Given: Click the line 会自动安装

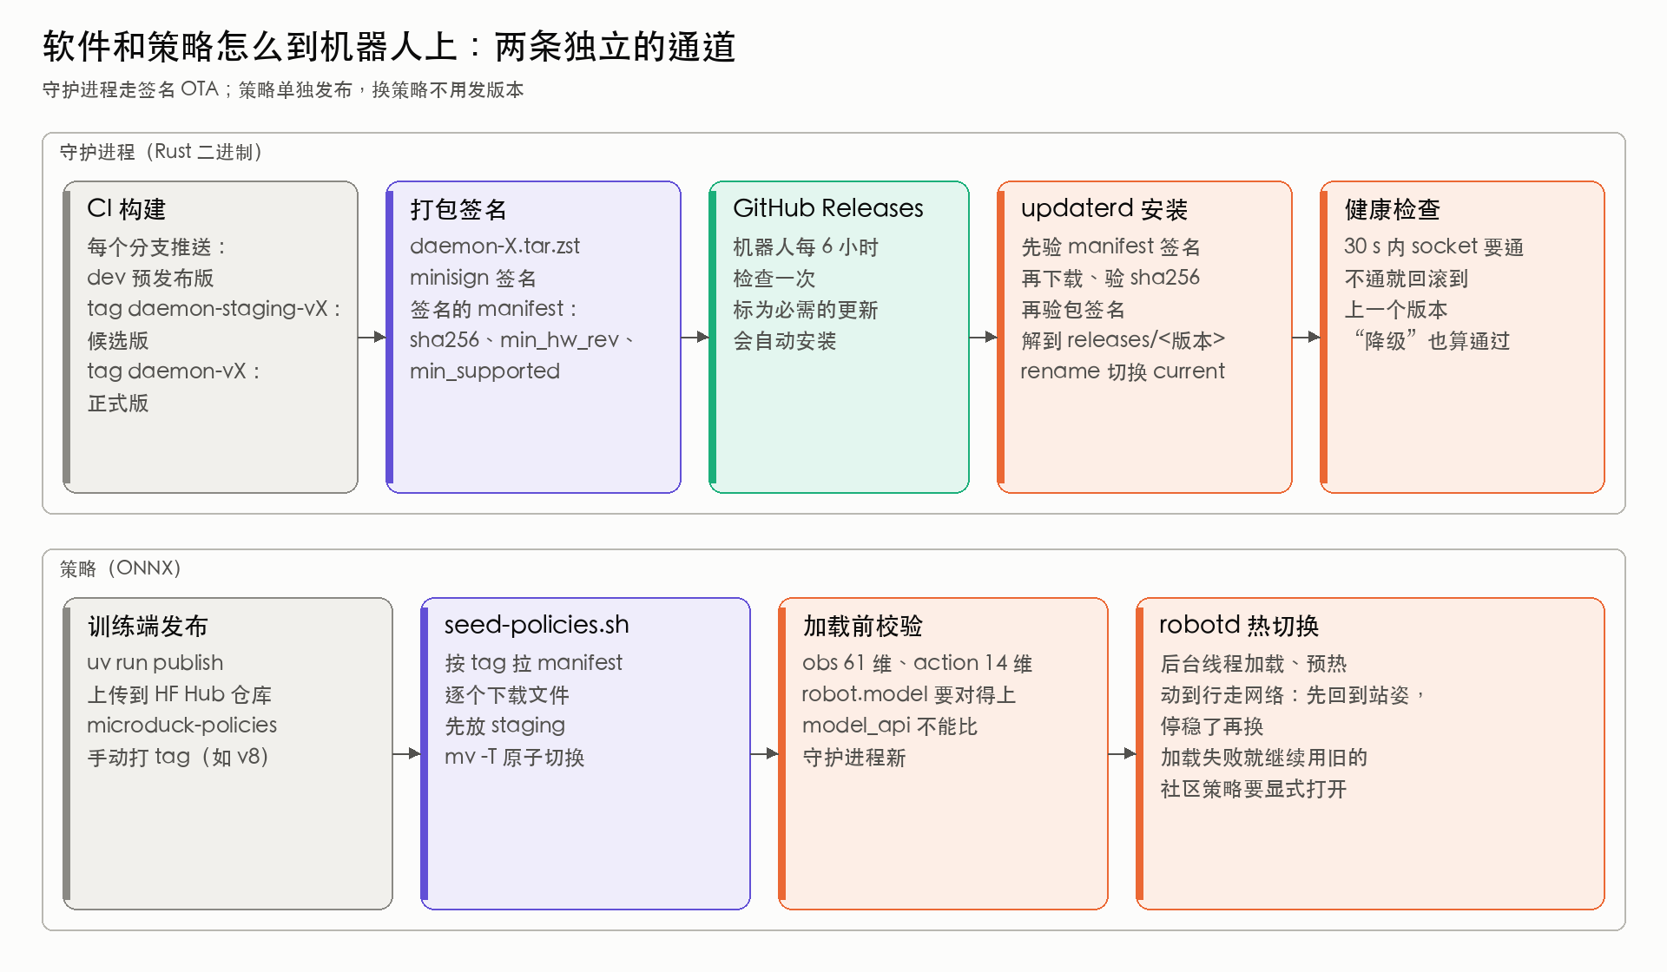Looking at the screenshot, I should coord(785,340).
